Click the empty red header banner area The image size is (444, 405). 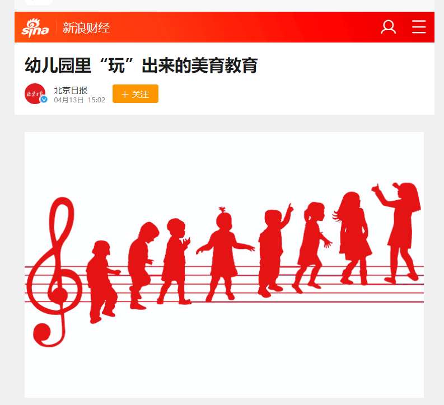pos(244,27)
